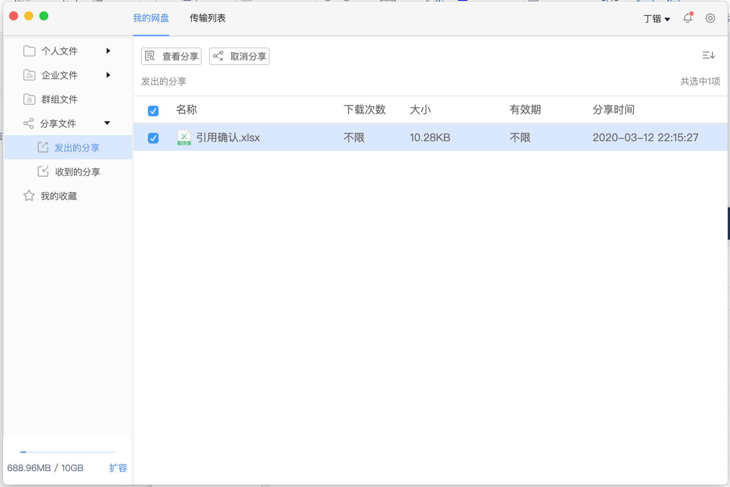This screenshot has height=487, width=730.
Task: Click the 查看分享 document search icon
Action: pyautogui.click(x=150, y=56)
